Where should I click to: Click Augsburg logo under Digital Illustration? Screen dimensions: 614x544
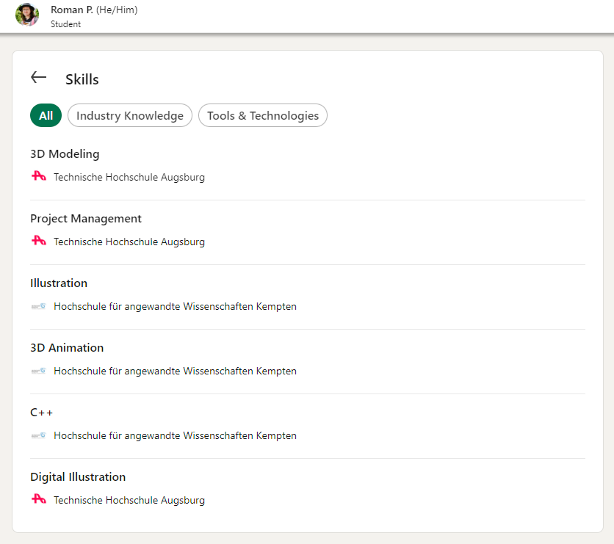(39, 499)
